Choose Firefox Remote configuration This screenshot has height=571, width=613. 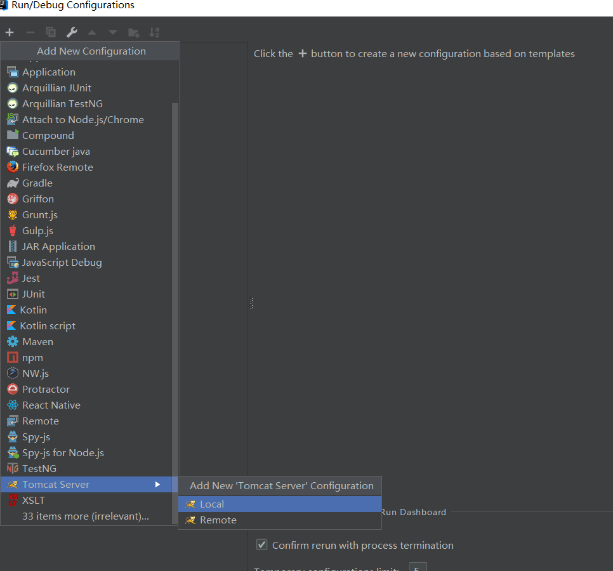click(86, 167)
